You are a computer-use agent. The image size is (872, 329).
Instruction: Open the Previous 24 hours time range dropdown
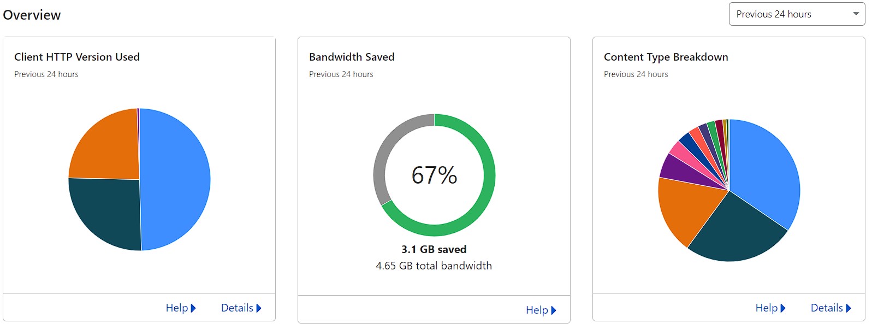(x=797, y=14)
